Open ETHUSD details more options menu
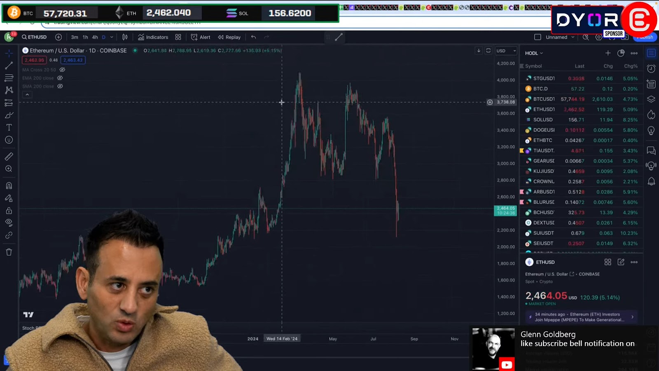Screen dimensions: 659x371 click(634, 262)
